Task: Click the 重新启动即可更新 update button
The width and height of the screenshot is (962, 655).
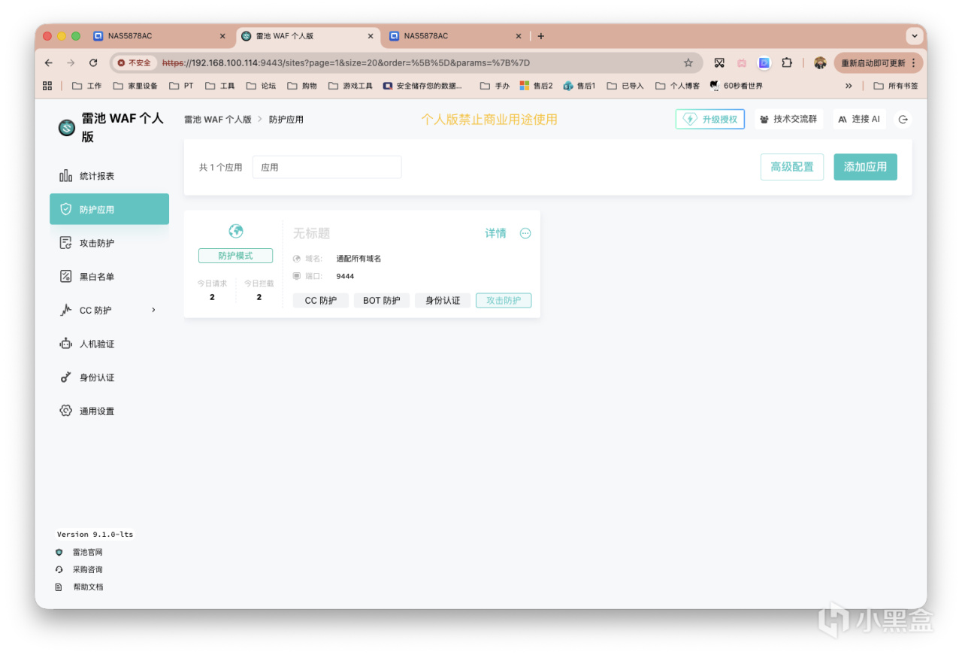Action: click(879, 63)
